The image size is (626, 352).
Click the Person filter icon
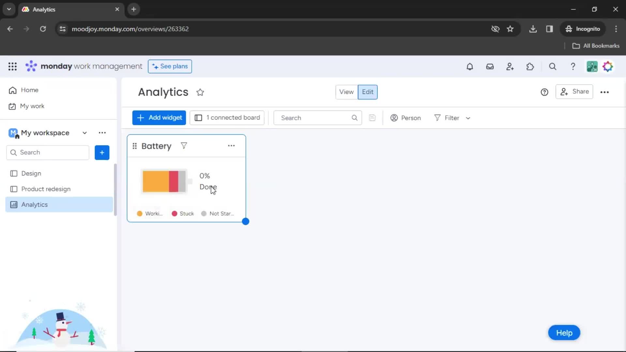(x=394, y=117)
